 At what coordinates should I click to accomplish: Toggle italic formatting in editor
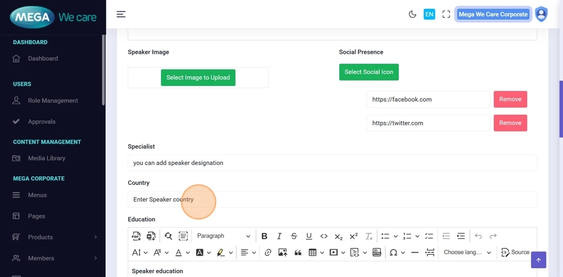tap(279, 236)
